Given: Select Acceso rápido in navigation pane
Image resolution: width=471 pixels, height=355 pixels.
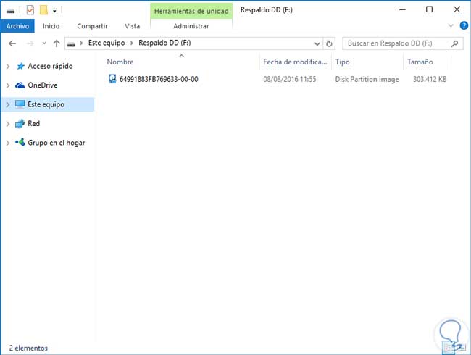Looking at the screenshot, I should pyautogui.click(x=50, y=67).
